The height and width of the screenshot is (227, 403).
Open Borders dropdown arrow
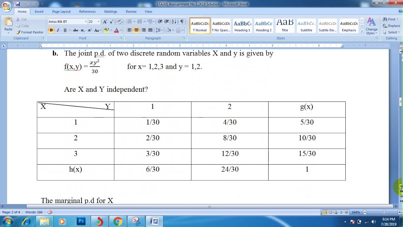183,30
